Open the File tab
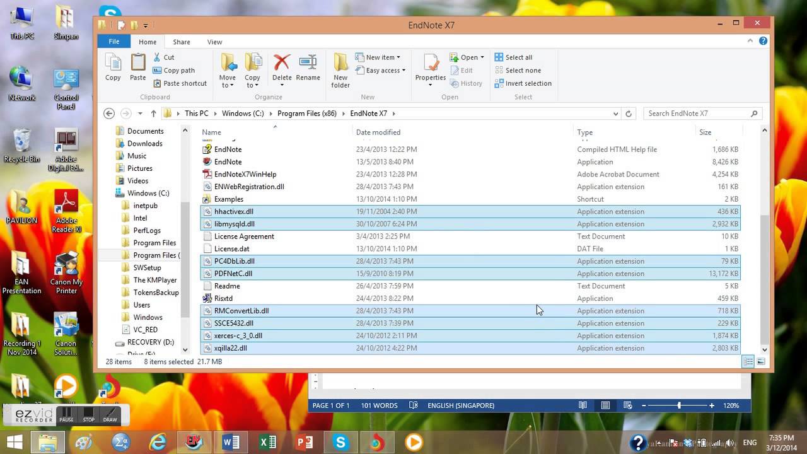Screen dimensions: 807x454 (x=114, y=42)
